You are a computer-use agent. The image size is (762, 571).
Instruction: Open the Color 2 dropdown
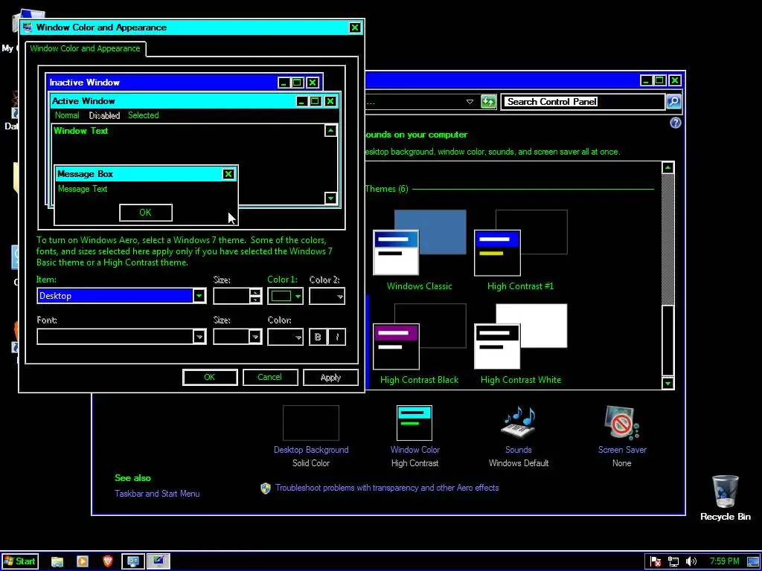point(327,296)
